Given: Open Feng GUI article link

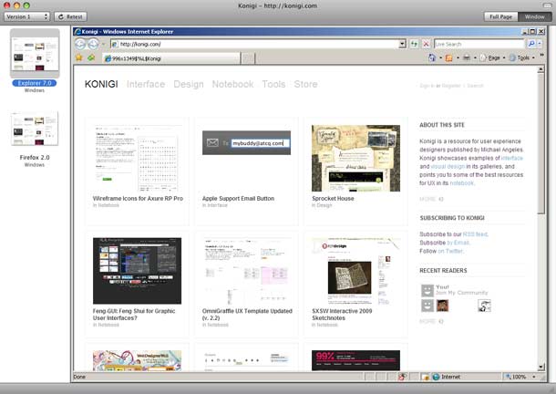Looking at the screenshot, I should coord(134,315).
